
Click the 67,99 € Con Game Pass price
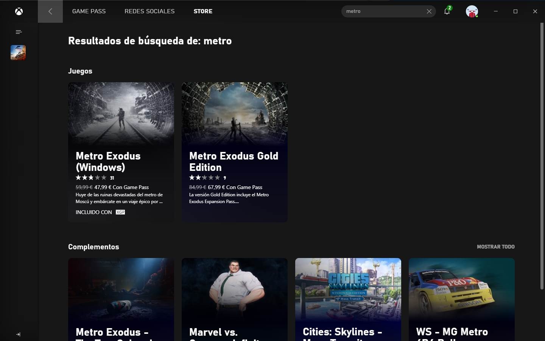(235, 187)
